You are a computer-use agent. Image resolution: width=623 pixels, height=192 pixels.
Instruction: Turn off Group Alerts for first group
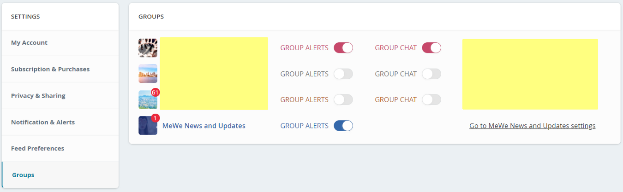[343, 48]
